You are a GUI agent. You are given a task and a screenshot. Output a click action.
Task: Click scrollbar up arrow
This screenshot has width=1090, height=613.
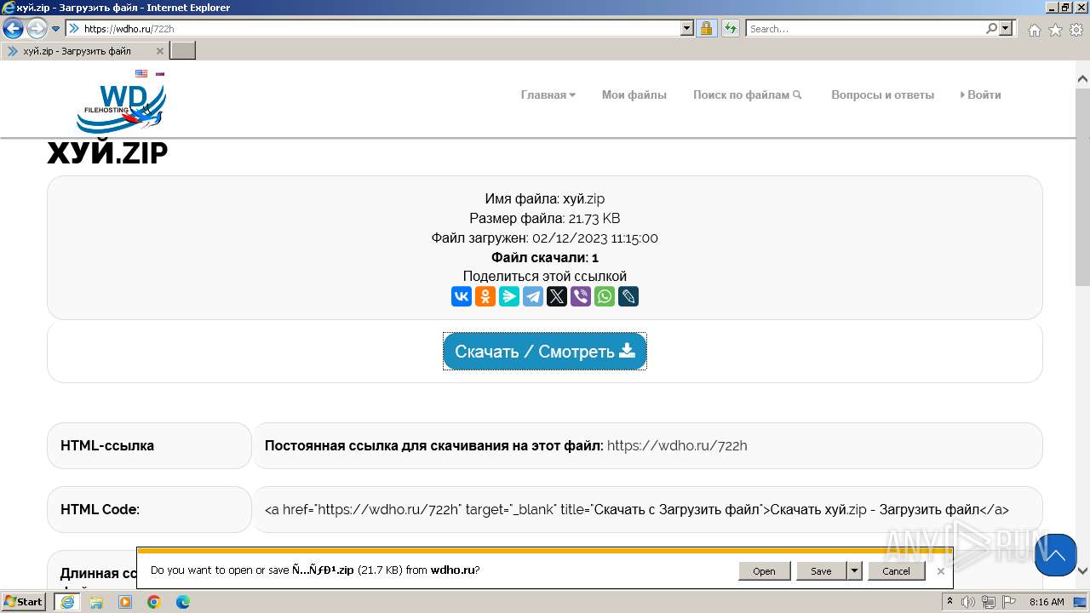click(x=1082, y=79)
